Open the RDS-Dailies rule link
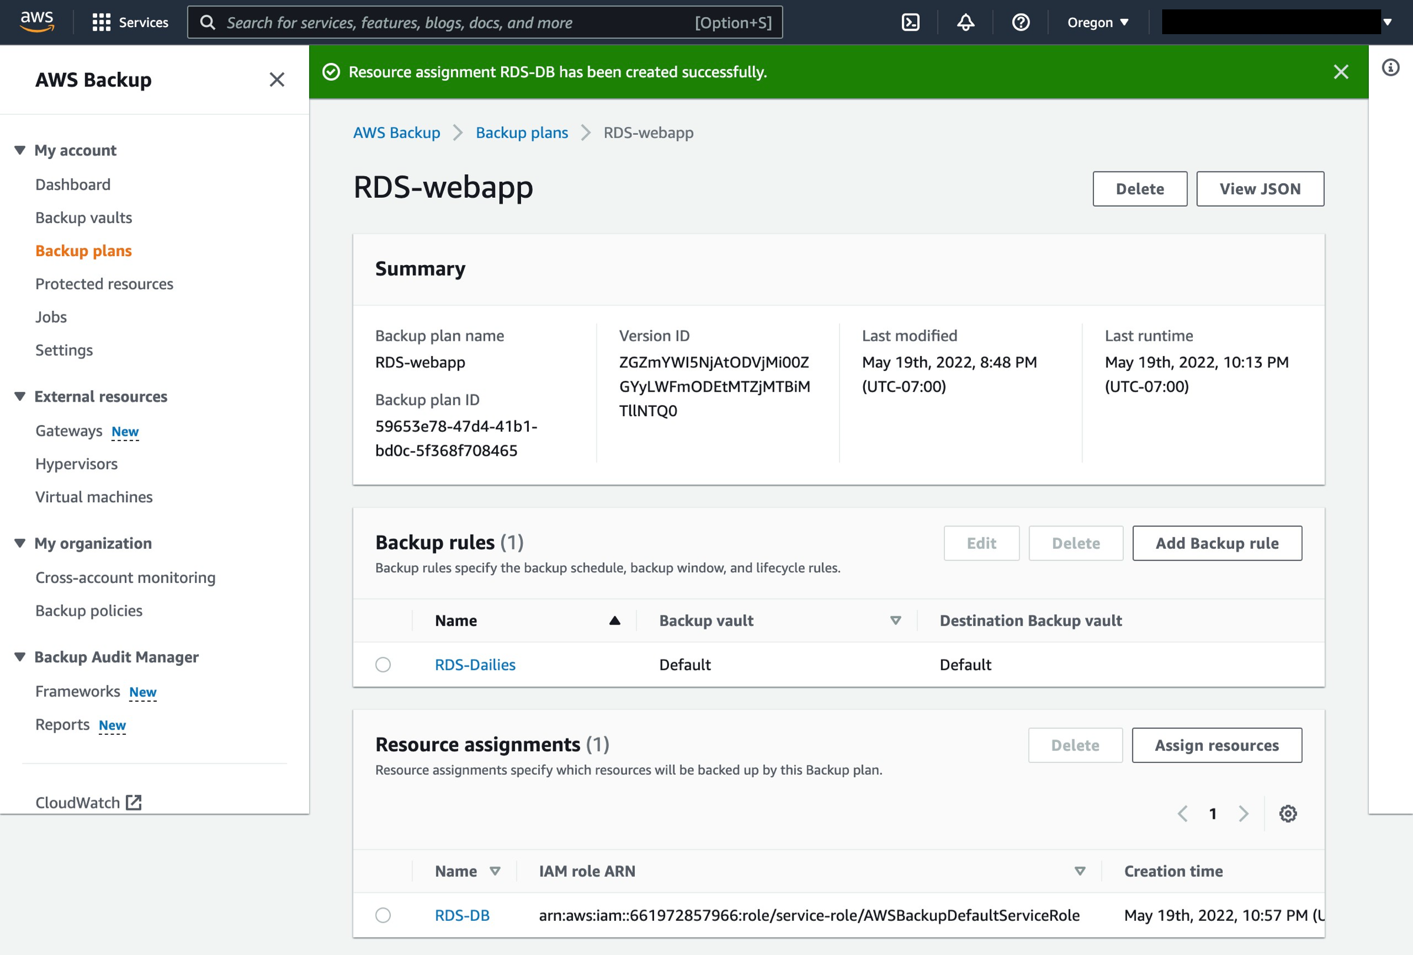Screen dimensions: 1413x955 point(476,664)
